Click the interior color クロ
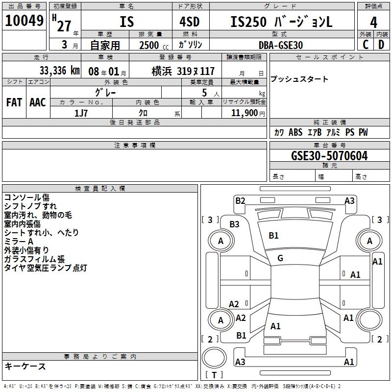The width and height of the screenshot is (392, 392). pos(143,113)
